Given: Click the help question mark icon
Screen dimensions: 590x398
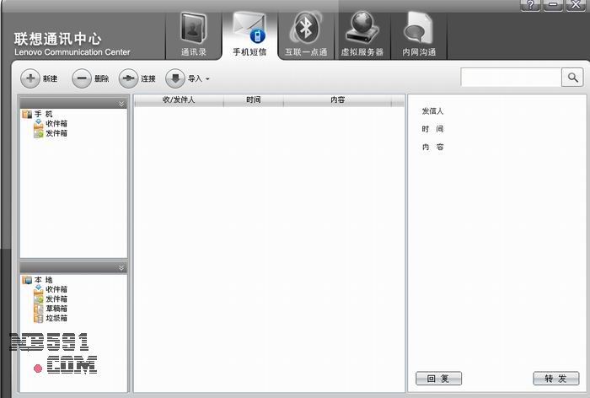Looking at the screenshot, I should [531, 5].
